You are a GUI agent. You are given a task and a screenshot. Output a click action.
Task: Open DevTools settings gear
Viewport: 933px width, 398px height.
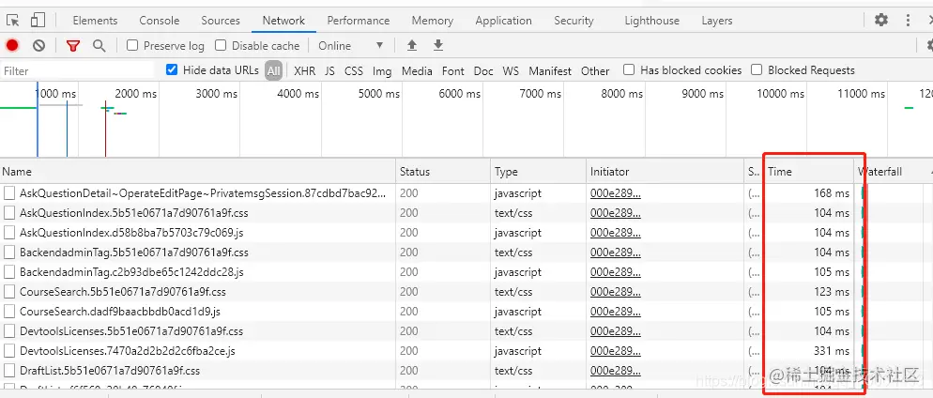(x=880, y=20)
